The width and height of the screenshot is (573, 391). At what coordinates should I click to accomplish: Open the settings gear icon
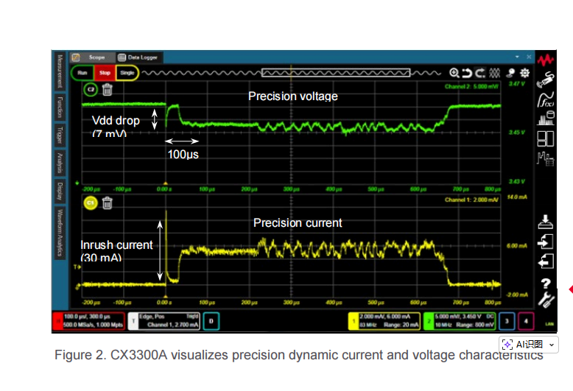(525, 74)
